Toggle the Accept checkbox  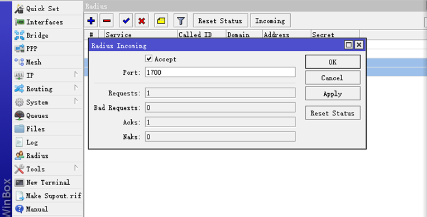coord(148,59)
